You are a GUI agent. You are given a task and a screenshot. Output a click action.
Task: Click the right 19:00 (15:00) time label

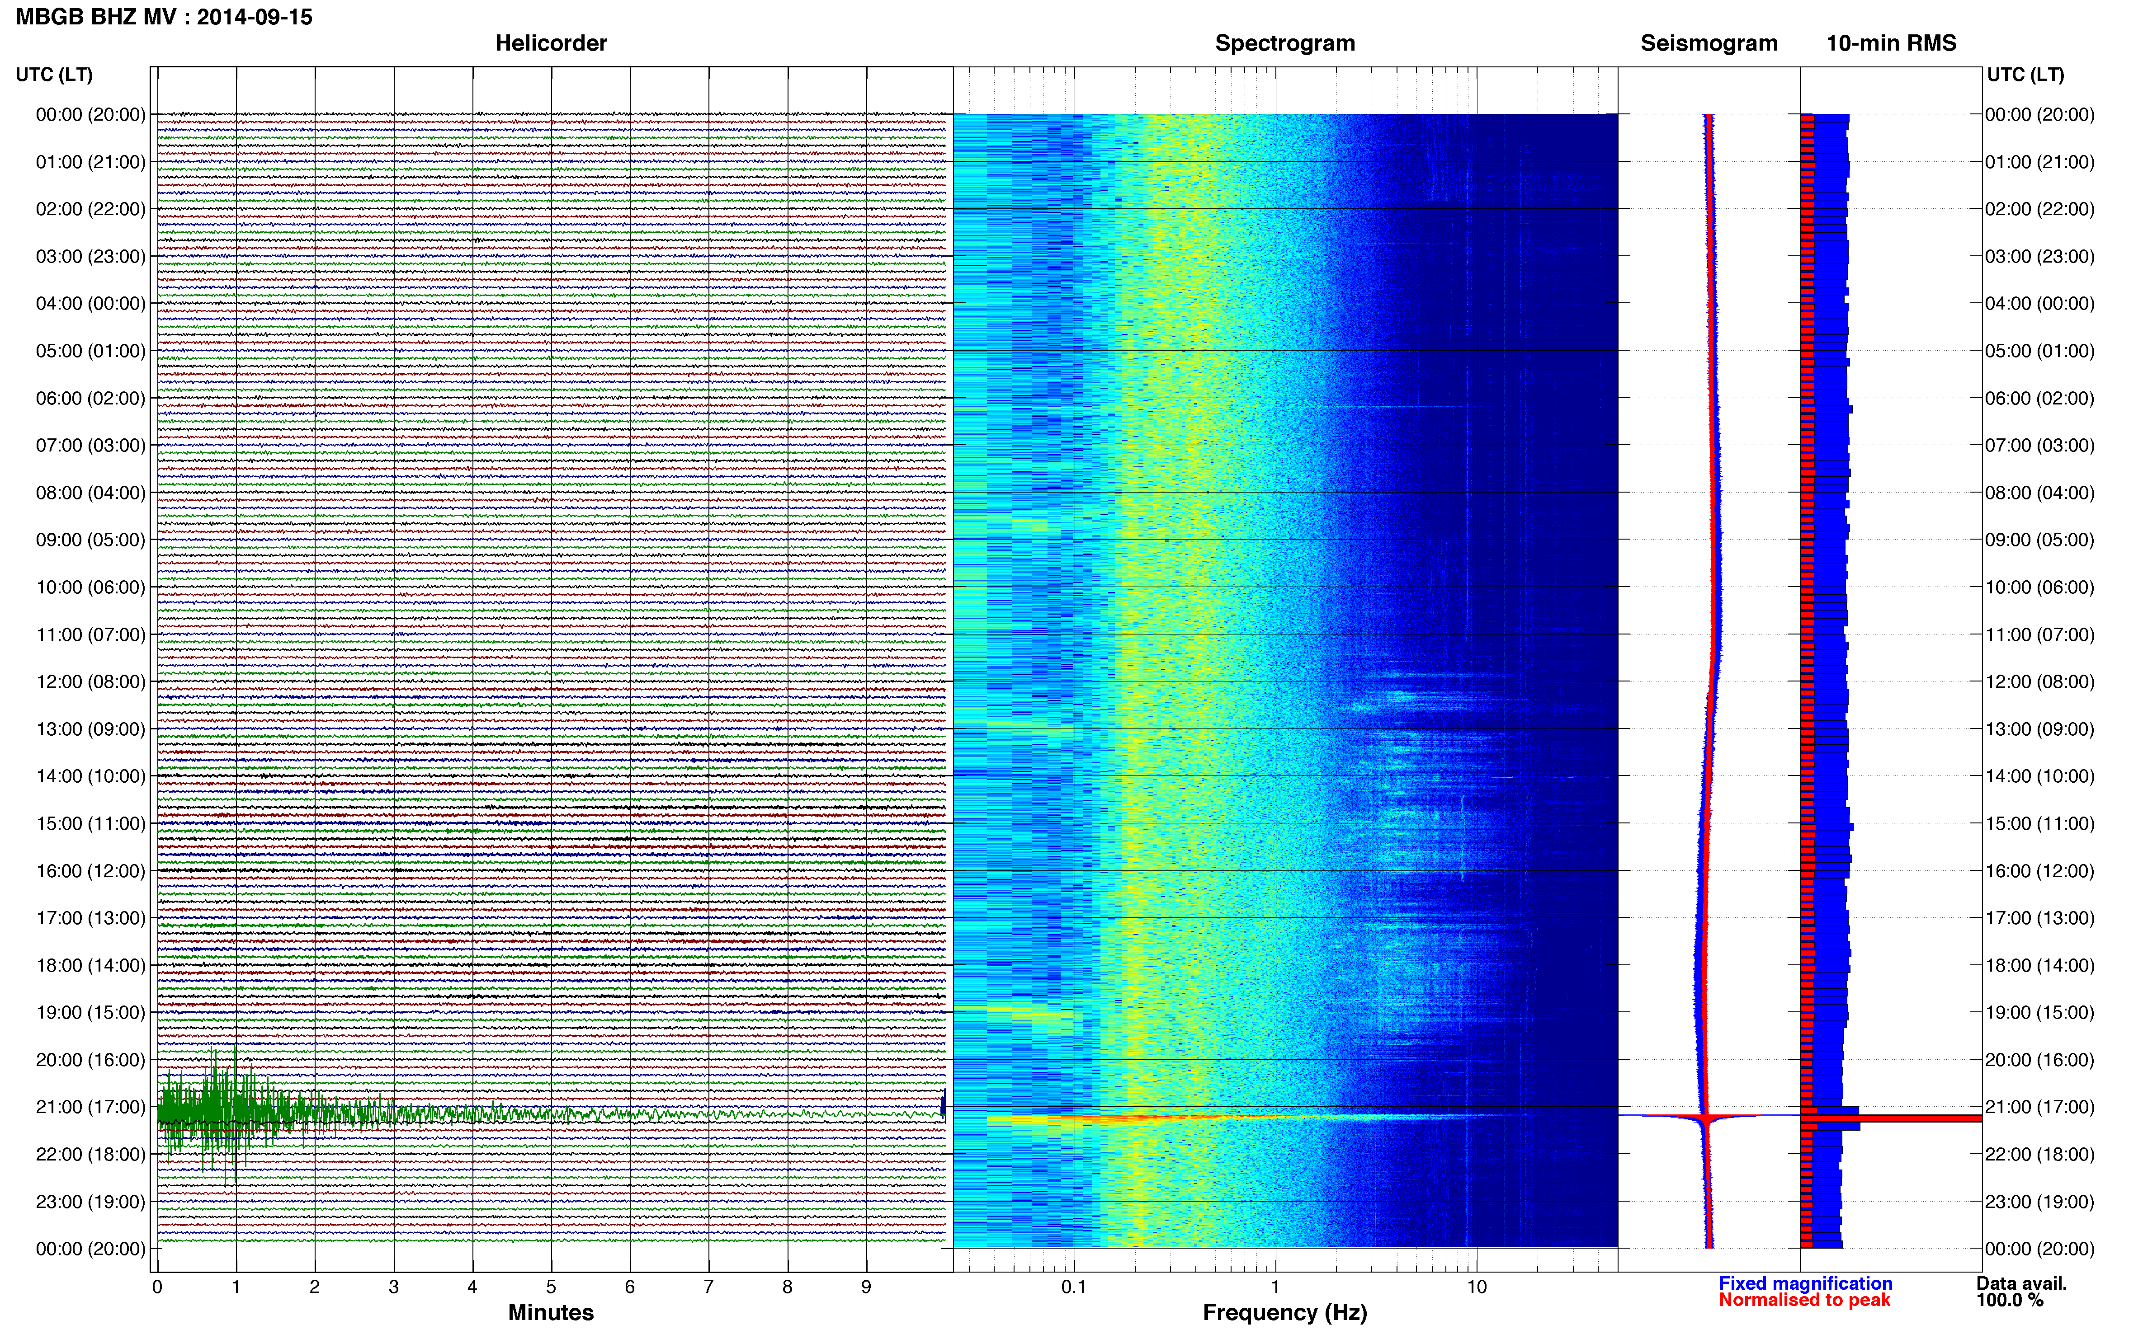[2039, 1013]
